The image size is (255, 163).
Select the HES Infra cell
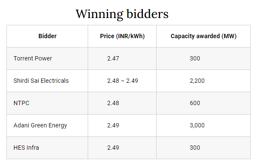47,148
